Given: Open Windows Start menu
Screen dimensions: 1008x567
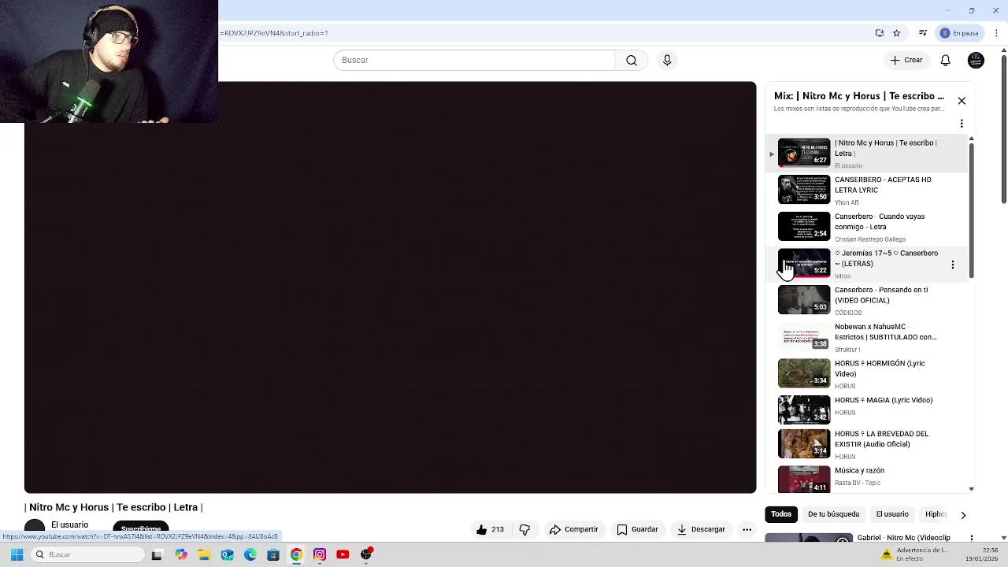Looking at the screenshot, I should (x=17, y=554).
